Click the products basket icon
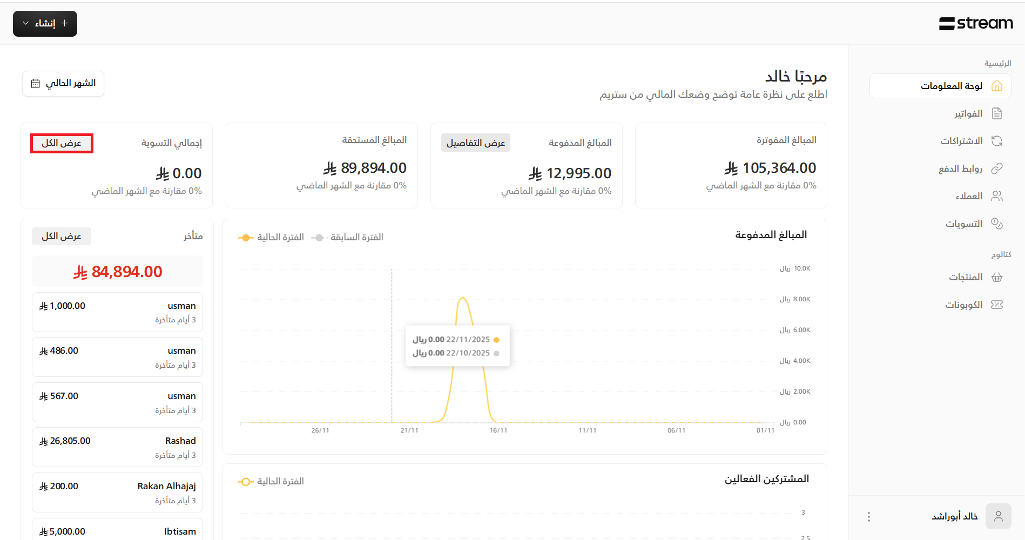Screen dimensions: 1025x540 [x=997, y=277]
